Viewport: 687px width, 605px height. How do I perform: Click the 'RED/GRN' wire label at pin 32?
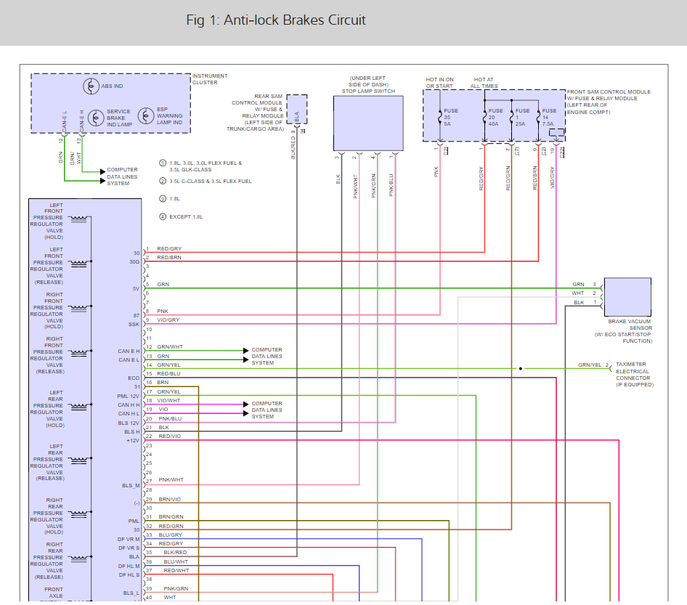coord(171,526)
